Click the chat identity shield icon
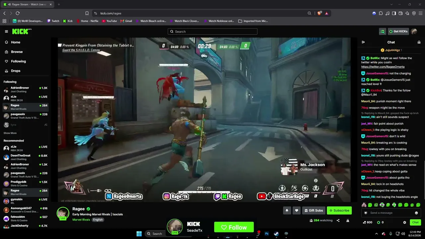This screenshot has width=425, height=239. [x=366, y=213]
